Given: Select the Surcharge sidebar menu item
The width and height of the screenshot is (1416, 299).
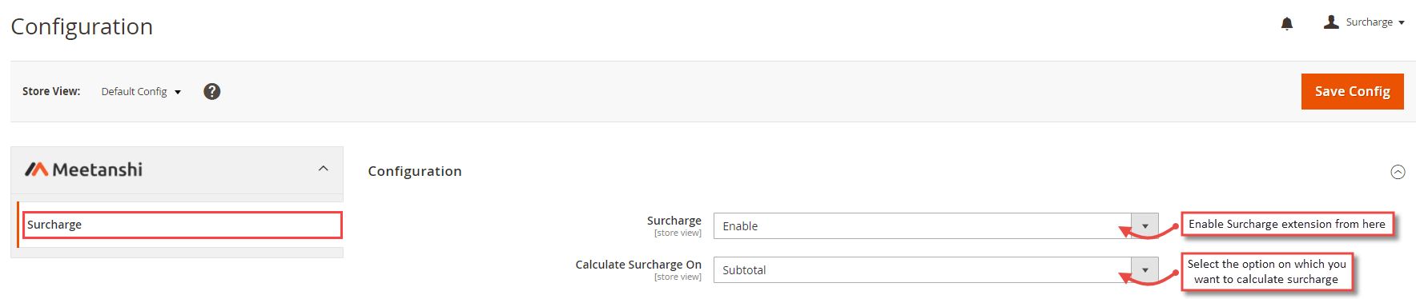Looking at the screenshot, I should coord(182,225).
